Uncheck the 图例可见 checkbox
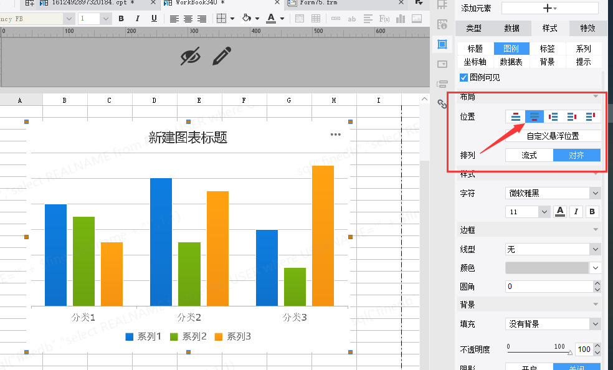 tap(463, 77)
